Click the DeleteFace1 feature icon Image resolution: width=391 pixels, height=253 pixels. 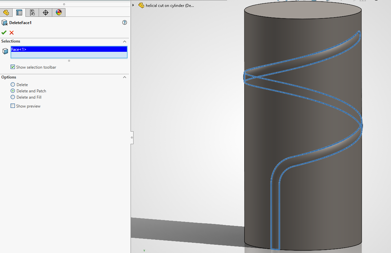[x=5, y=23]
